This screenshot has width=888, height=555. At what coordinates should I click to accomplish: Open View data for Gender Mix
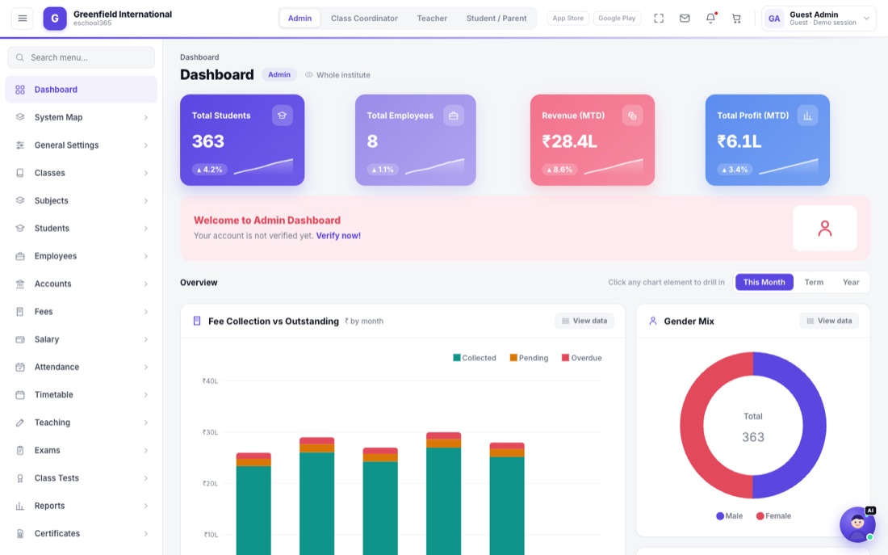coord(828,321)
